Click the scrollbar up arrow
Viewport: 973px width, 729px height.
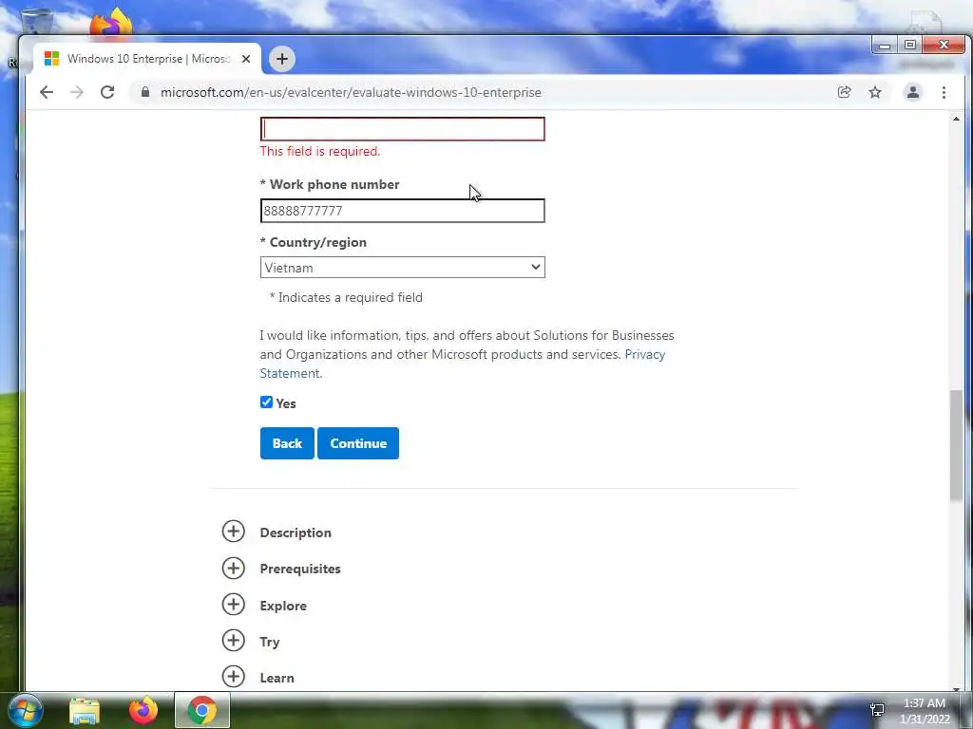tap(956, 119)
